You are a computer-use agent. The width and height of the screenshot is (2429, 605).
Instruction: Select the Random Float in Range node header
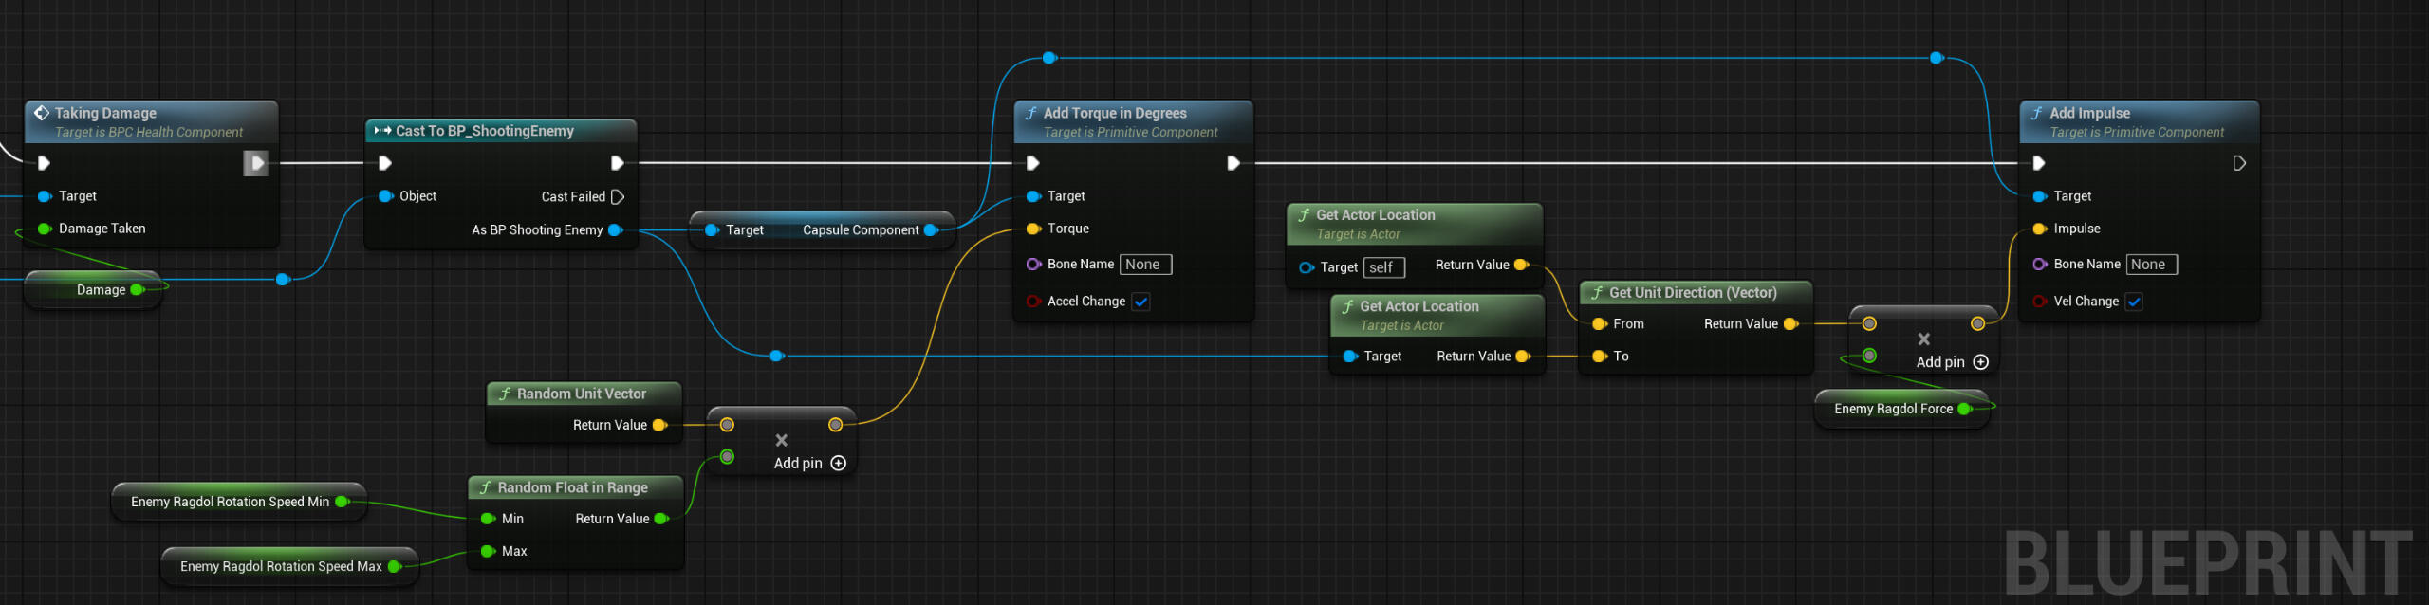572,488
